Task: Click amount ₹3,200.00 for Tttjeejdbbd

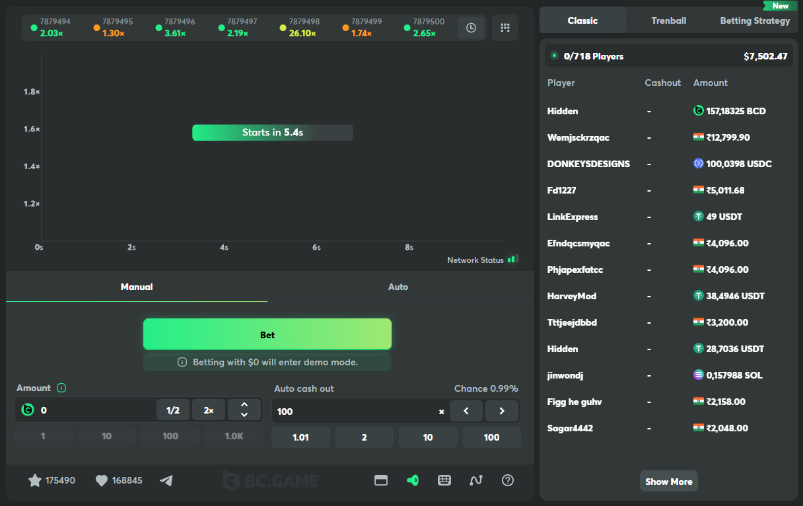Action: pos(727,322)
